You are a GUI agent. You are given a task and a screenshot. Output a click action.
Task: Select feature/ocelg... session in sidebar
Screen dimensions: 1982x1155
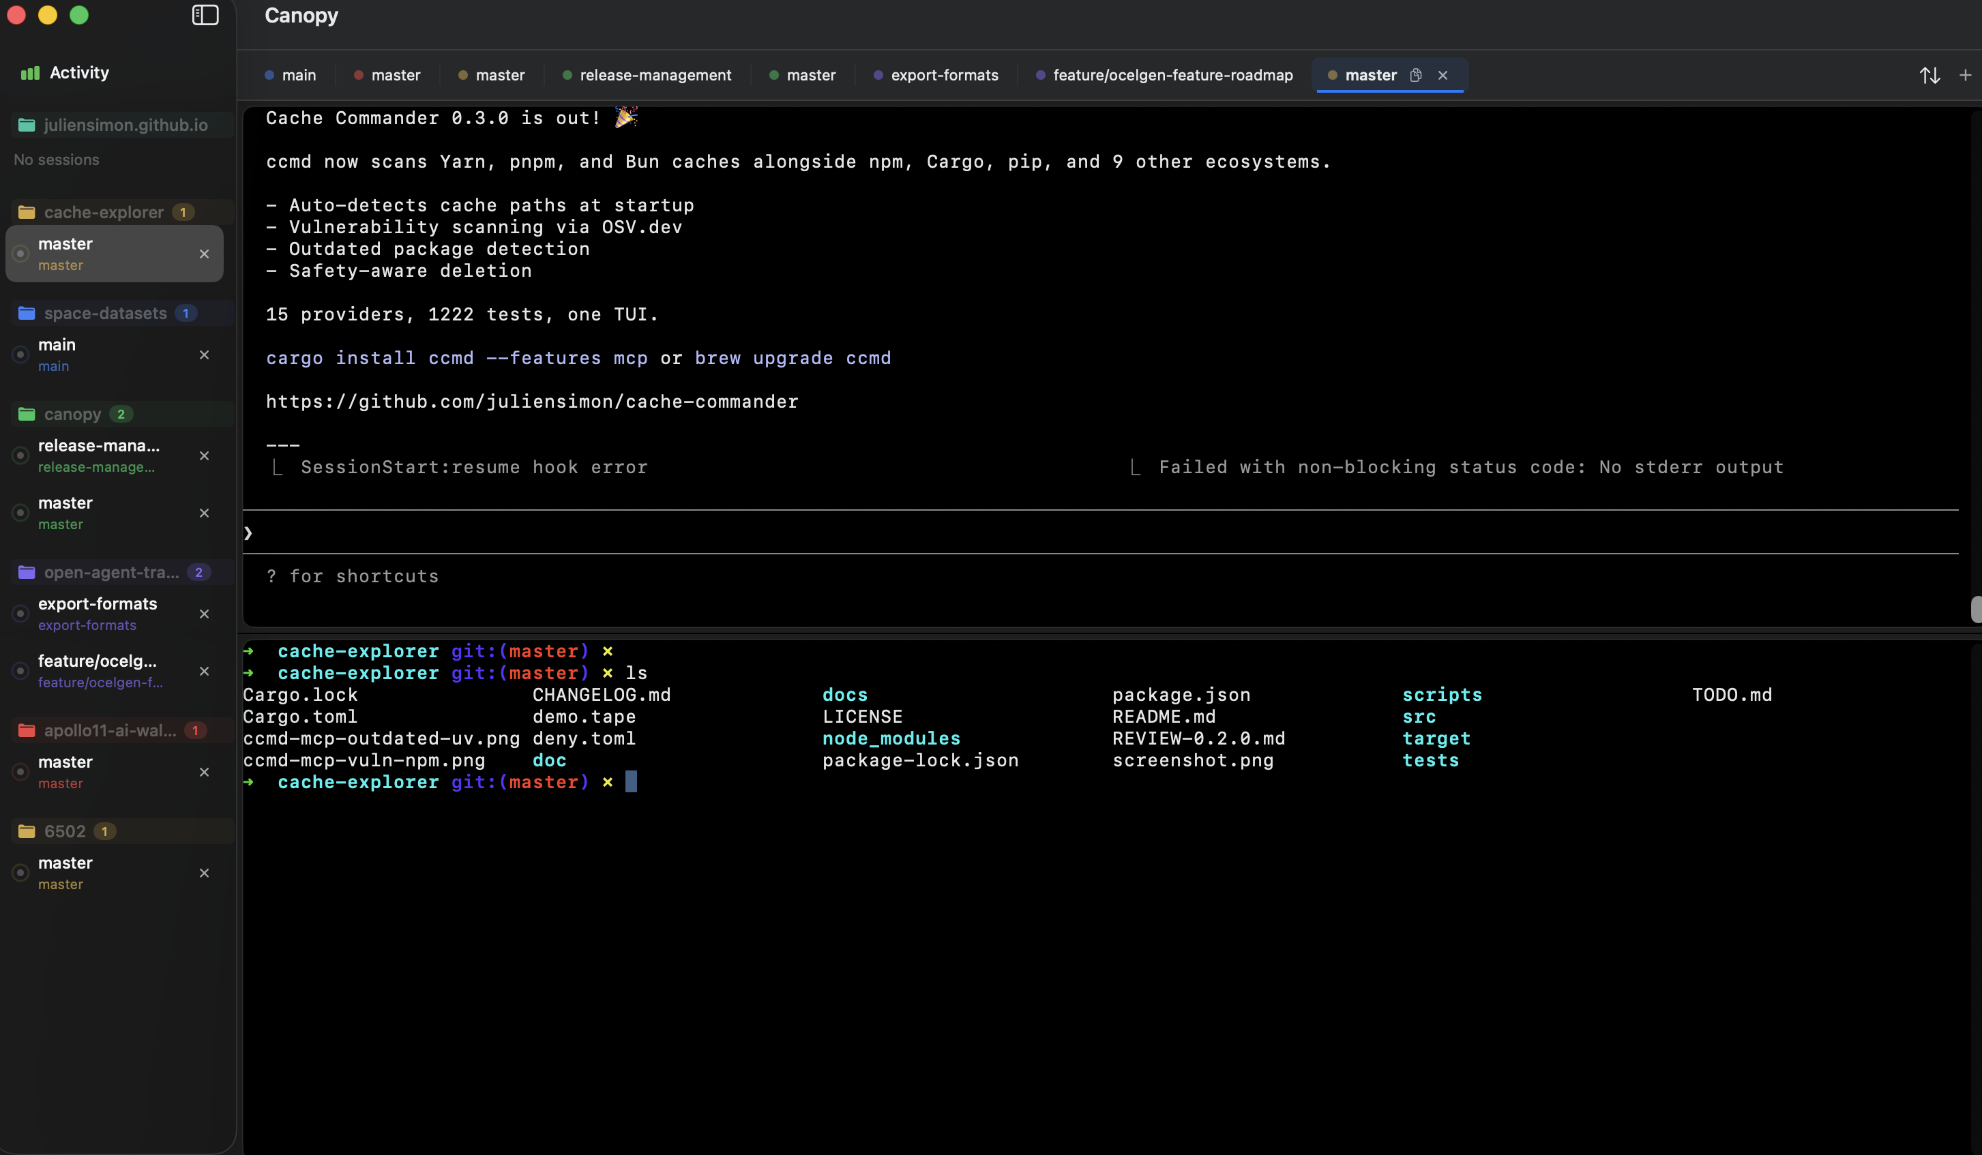[114, 671]
